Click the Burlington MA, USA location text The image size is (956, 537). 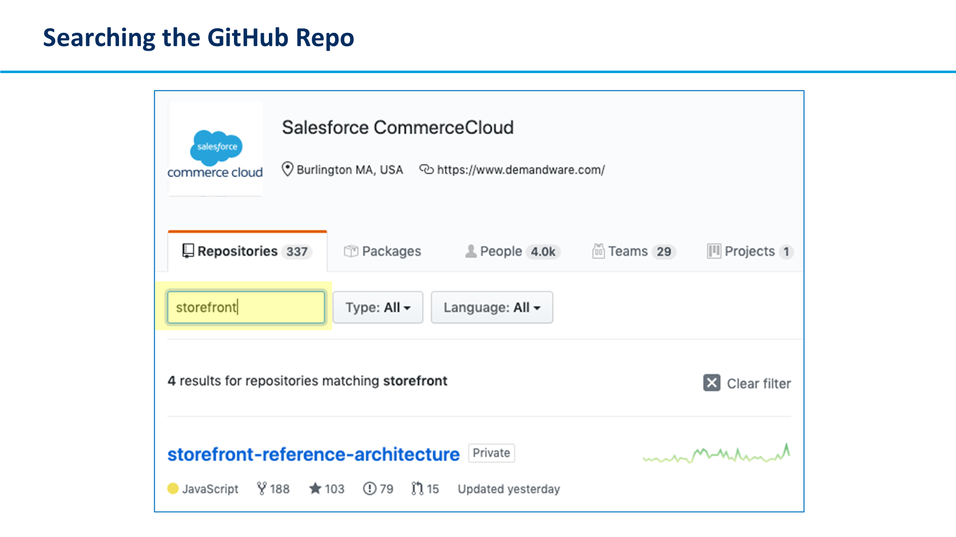click(350, 170)
